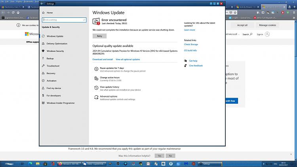Image resolution: width=297 pixels, height=167 pixels.
Task: Click Yes for Was this information helpful
Action: point(159,156)
